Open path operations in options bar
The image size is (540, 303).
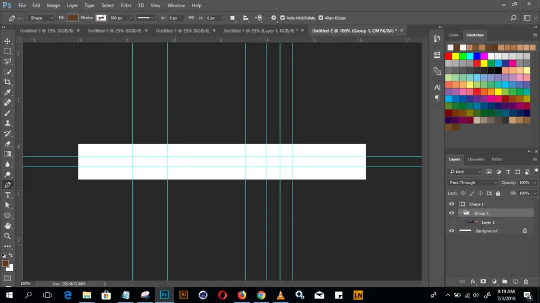[x=232, y=18]
